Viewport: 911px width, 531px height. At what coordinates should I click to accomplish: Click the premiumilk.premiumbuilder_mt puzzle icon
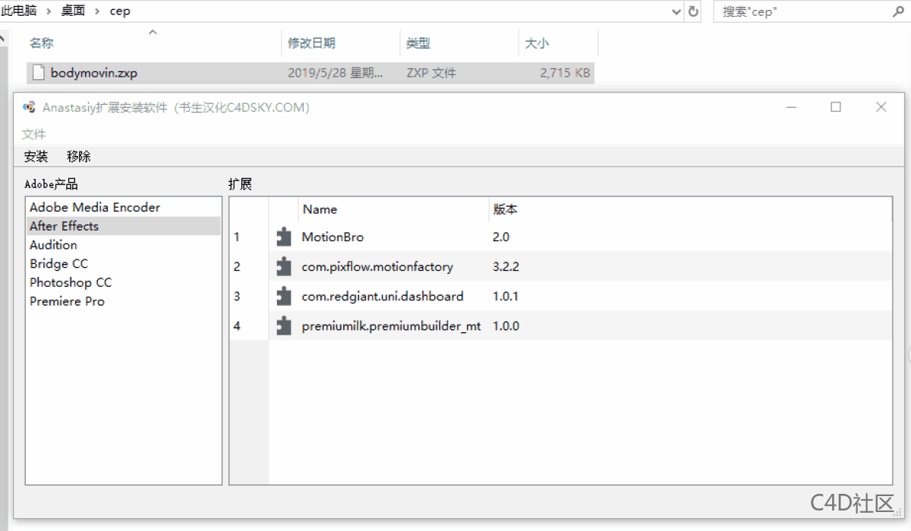click(283, 325)
